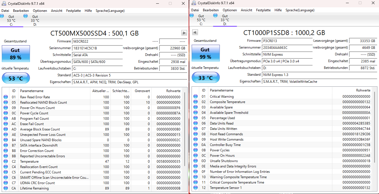Go to next disk with right arrow button
379x194 pixels.
pos(184,33)
